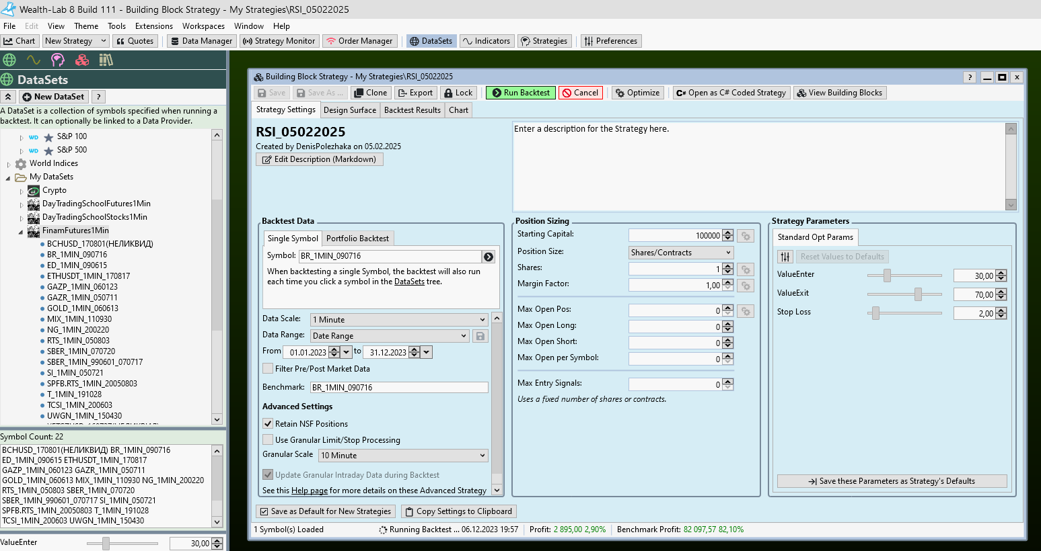Uncheck Retain NSF Positions
This screenshot has height=551, width=1041.
268,423
